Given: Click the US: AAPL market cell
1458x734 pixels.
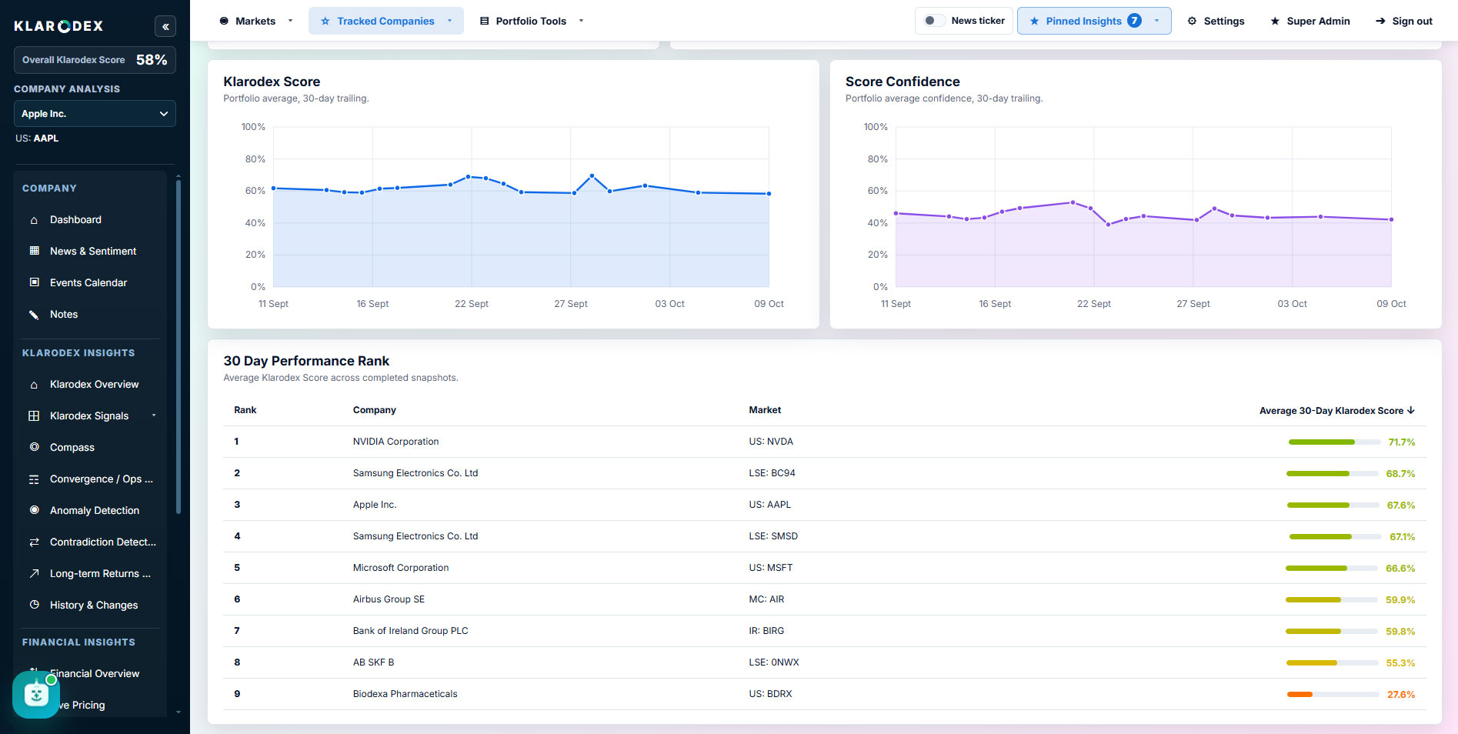Looking at the screenshot, I should pos(770,505).
